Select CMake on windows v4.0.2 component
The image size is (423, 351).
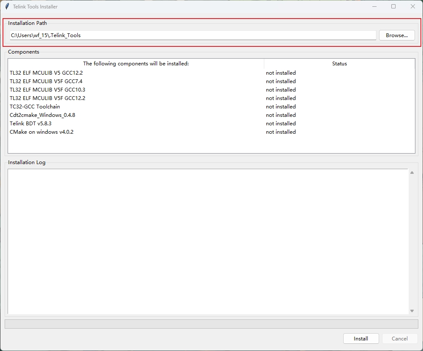41,132
